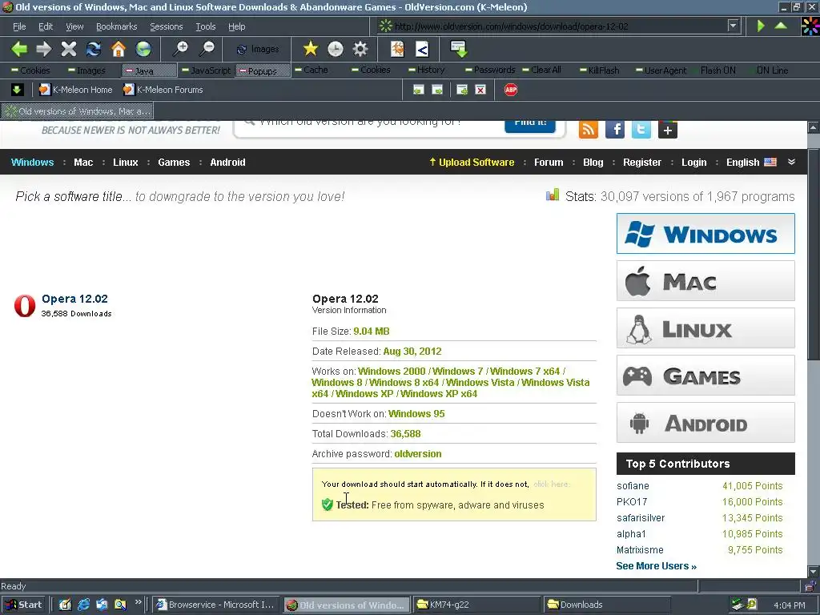Screen dimensions: 820x615
Task: Click the Go green play arrow
Action: click(x=761, y=26)
